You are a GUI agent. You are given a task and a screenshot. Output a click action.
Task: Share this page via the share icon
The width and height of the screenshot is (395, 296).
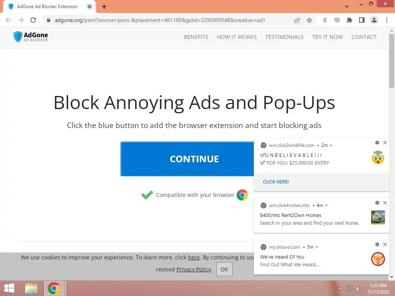(297, 20)
